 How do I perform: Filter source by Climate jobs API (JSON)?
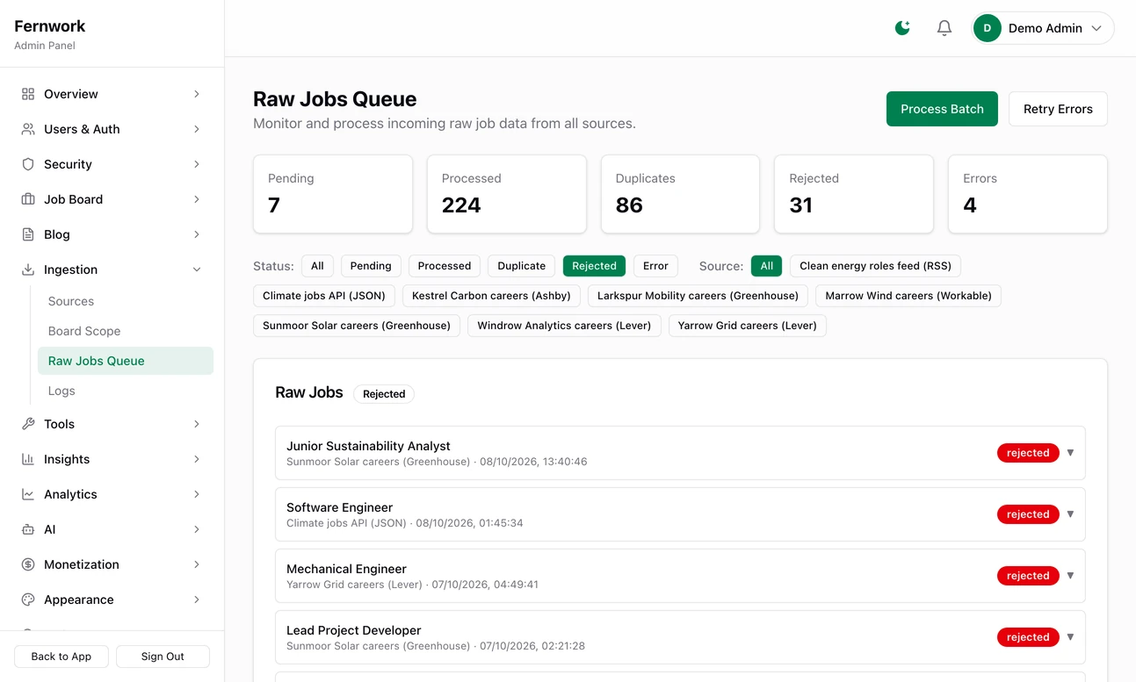pyautogui.click(x=324, y=296)
